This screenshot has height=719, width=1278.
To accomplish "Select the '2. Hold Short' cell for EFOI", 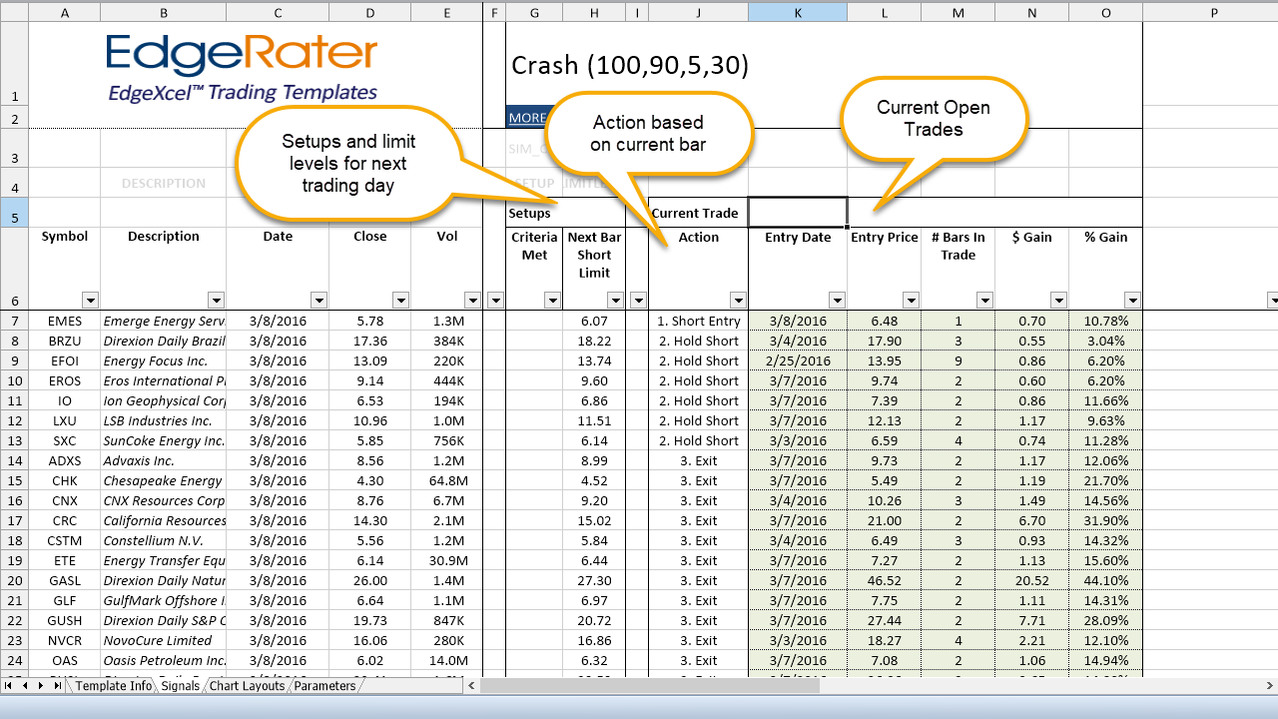I will coord(699,360).
